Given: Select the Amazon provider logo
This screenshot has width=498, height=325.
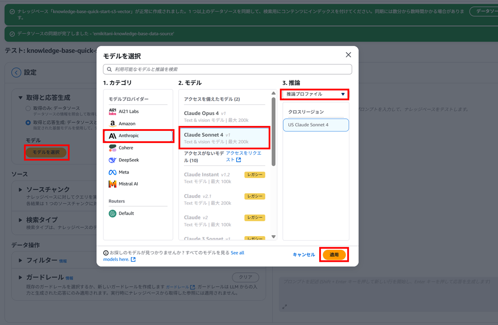Looking at the screenshot, I should [x=112, y=124].
